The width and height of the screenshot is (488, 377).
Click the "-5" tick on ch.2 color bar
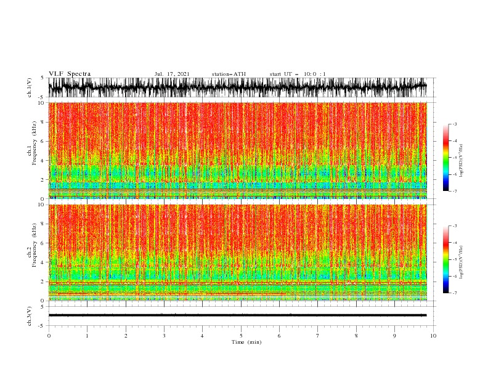coord(454,259)
